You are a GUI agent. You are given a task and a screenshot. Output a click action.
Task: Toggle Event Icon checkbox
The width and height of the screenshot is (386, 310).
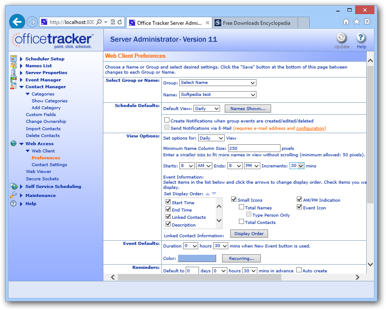pos(299,207)
